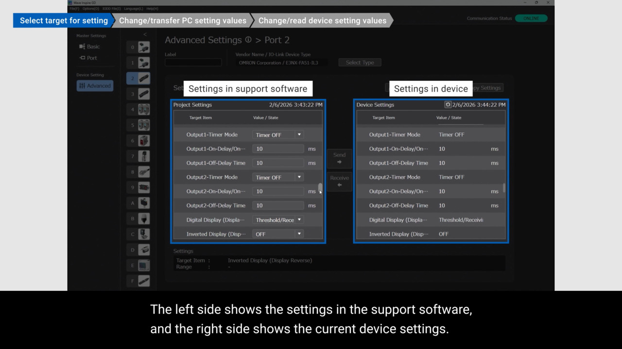622x349 pixels.
Task: Click the Label input field
Action: (193, 63)
